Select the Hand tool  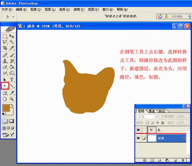(5, 99)
